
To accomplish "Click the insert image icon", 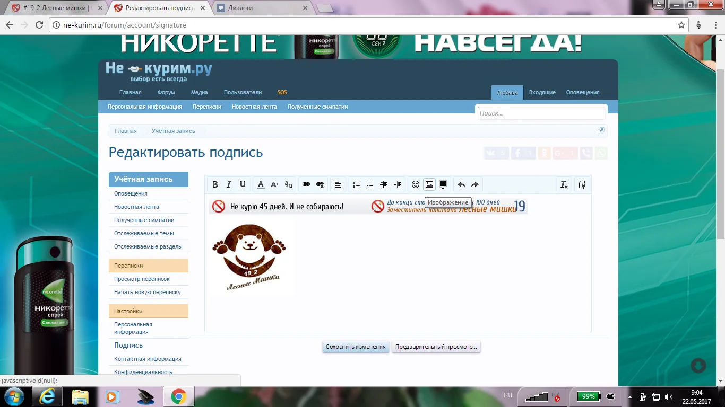I will point(429,184).
